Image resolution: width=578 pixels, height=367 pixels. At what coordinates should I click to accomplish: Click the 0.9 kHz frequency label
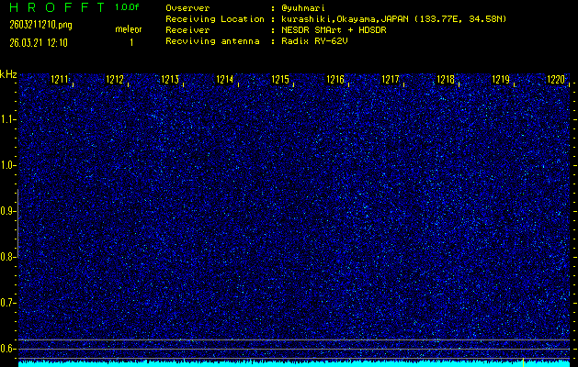tap(6, 211)
